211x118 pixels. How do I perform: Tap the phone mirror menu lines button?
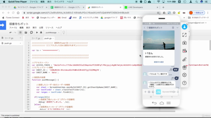pyautogui.click(x=168, y=103)
